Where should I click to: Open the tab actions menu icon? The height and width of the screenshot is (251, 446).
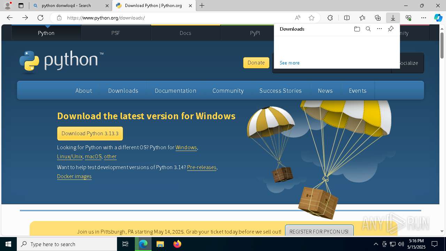click(x=21, y=6)
